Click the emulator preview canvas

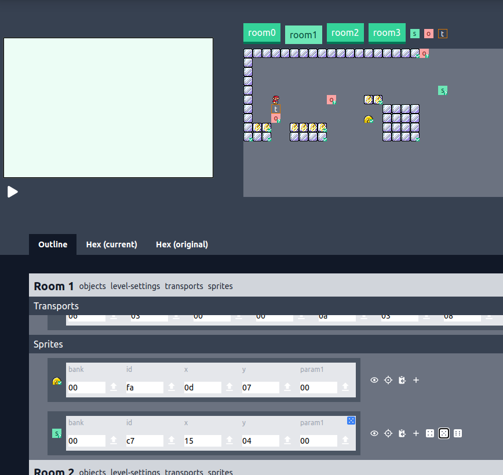(x=108, y=108)
